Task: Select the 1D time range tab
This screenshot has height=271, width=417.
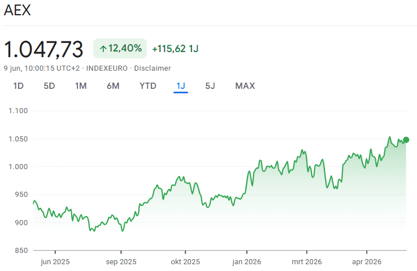Action: click(18, 86)
